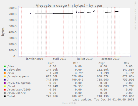Image resolution: width=138 pixels, height=106 pixels.
Task: Click the '/run/user/1000' legend label
Action: 19,90
